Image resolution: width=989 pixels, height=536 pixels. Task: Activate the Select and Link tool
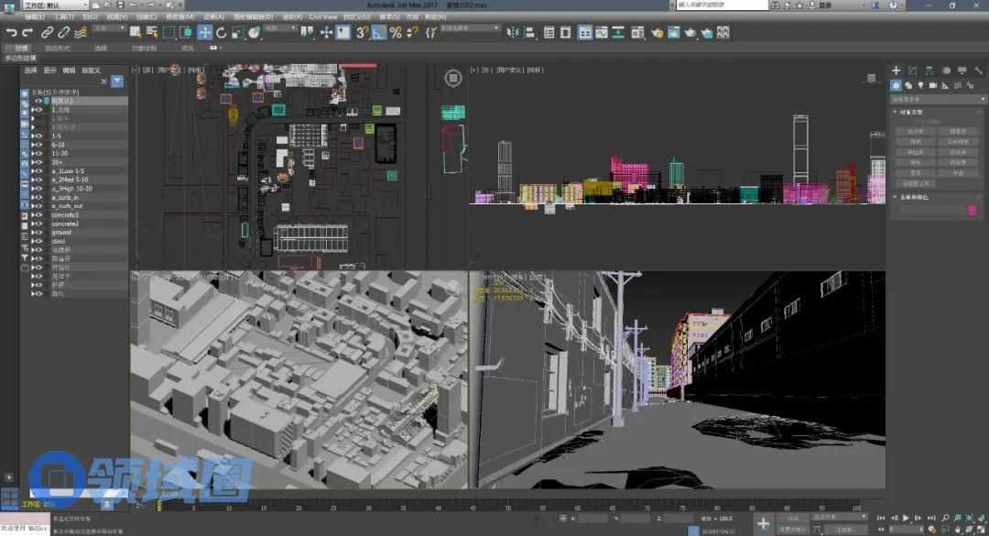tap(48, 33)
